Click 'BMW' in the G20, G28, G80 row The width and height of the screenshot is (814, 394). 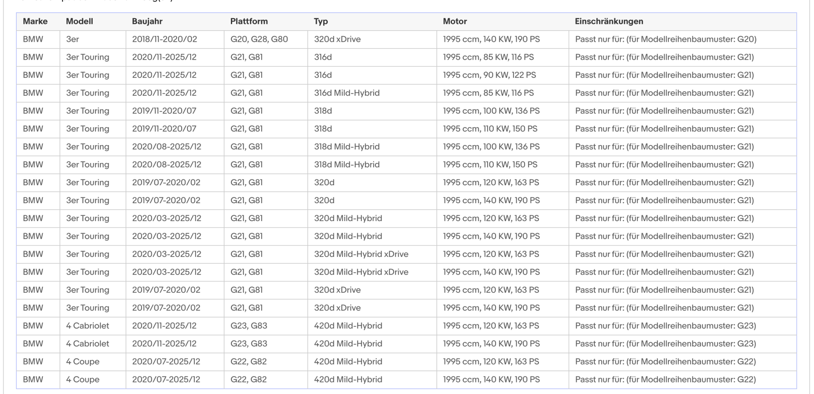(x=33, y=39)
